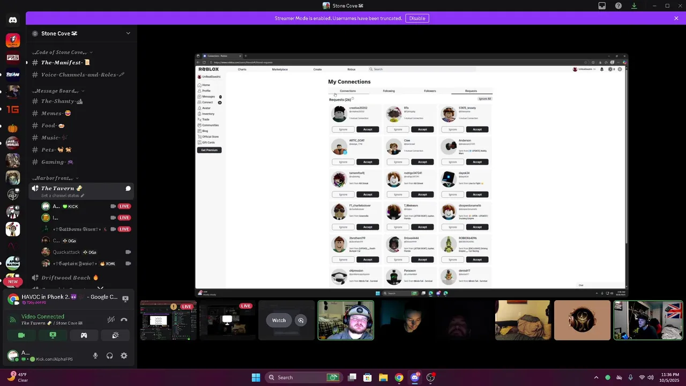Open the weather widget showing 45°F

point(17,377)
